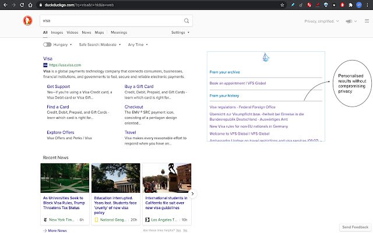Image resolution: width=373 pixels, height=233 pixels.
Task: Click the browser back arrow
Action: point(4,4)
